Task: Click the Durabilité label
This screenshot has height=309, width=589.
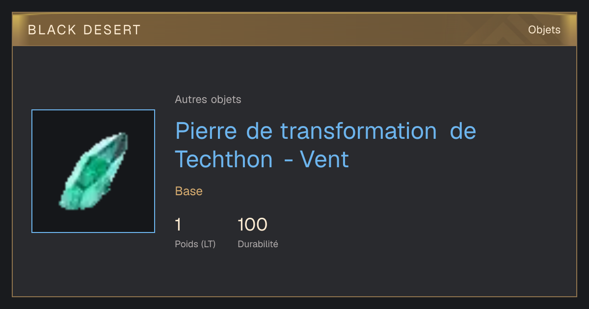Action: pos(258,244)
